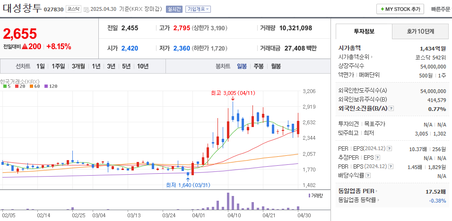Open help icon next to PBR BPS(2024.12)
Image resolution: width=452 pixels, height=221 pixels.
(x=391, y=167)
